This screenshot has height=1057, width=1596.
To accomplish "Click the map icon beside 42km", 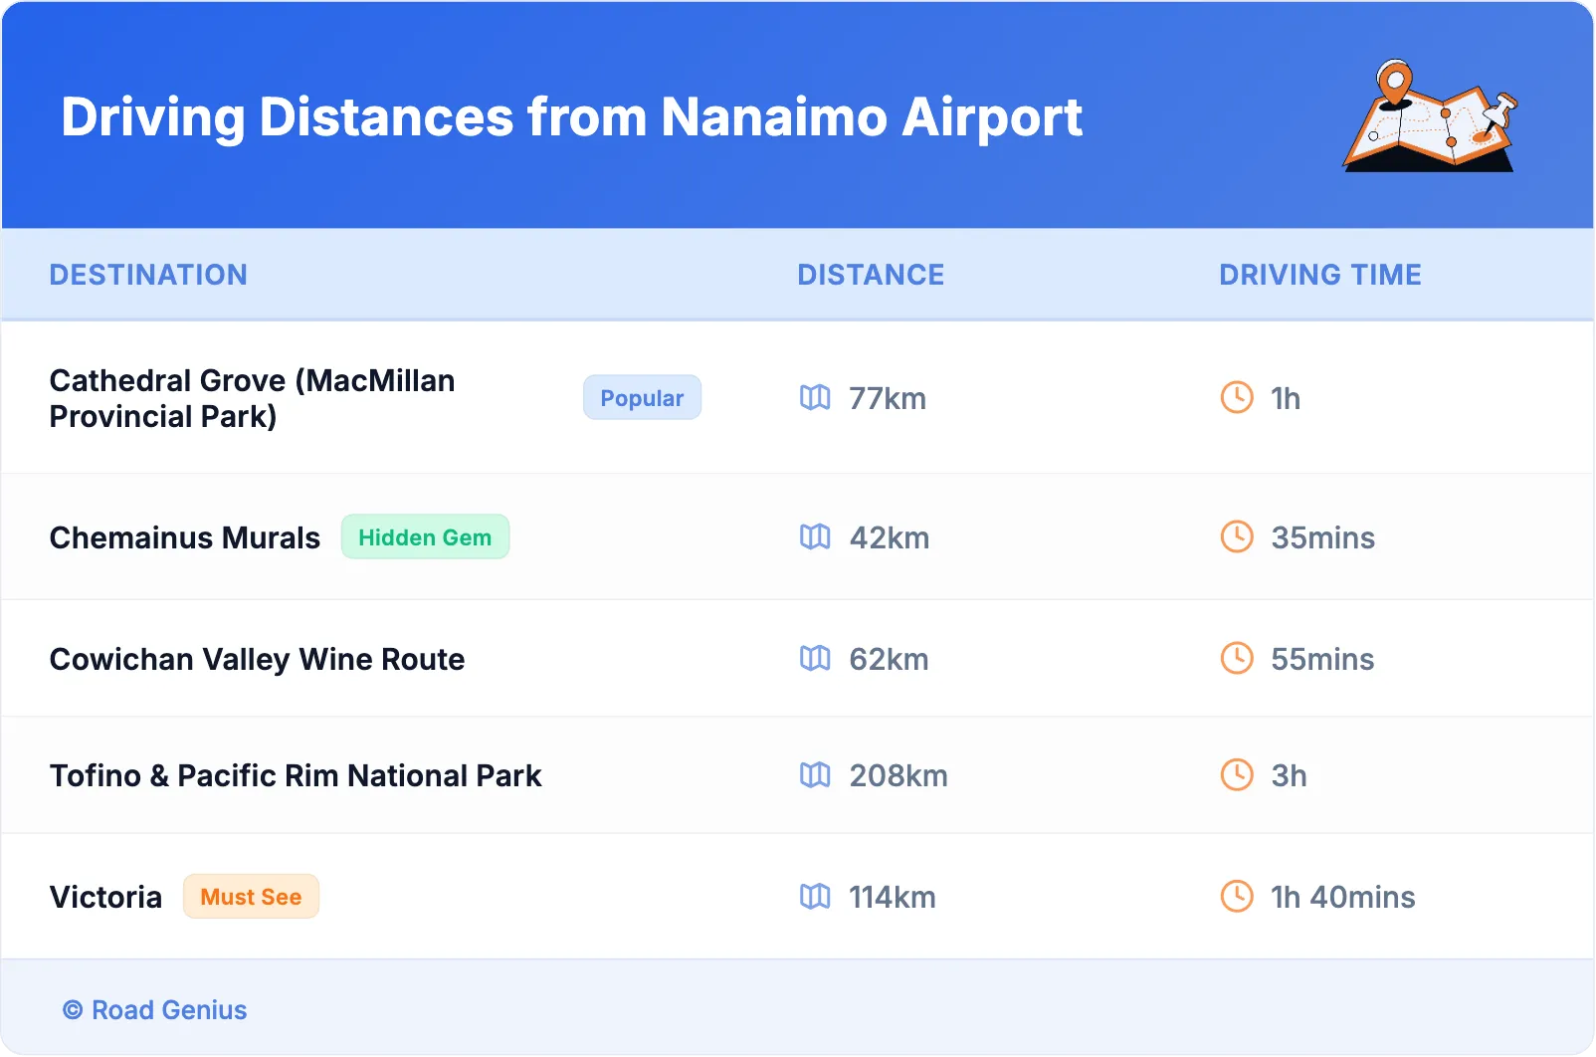I will pos(815,537).
